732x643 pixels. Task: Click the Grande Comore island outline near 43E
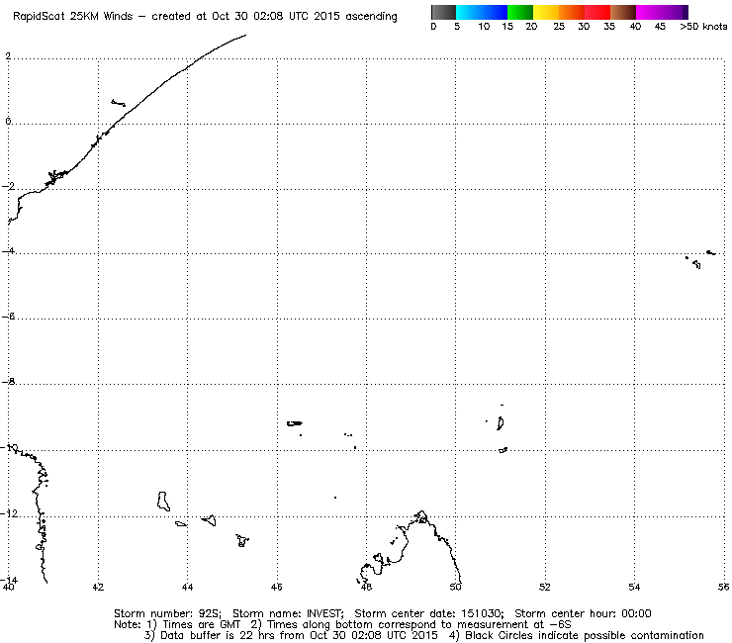tap(163, 501)
